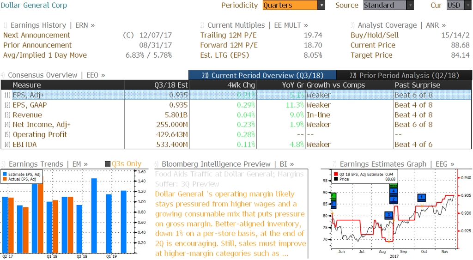Toggle the Q3s Only checkbox
Viewport: 473px width, 260px height.
coord(107,164)
